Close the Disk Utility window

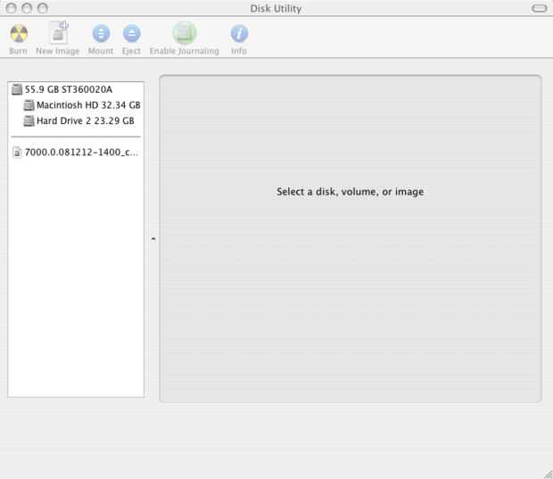[12, 8]
